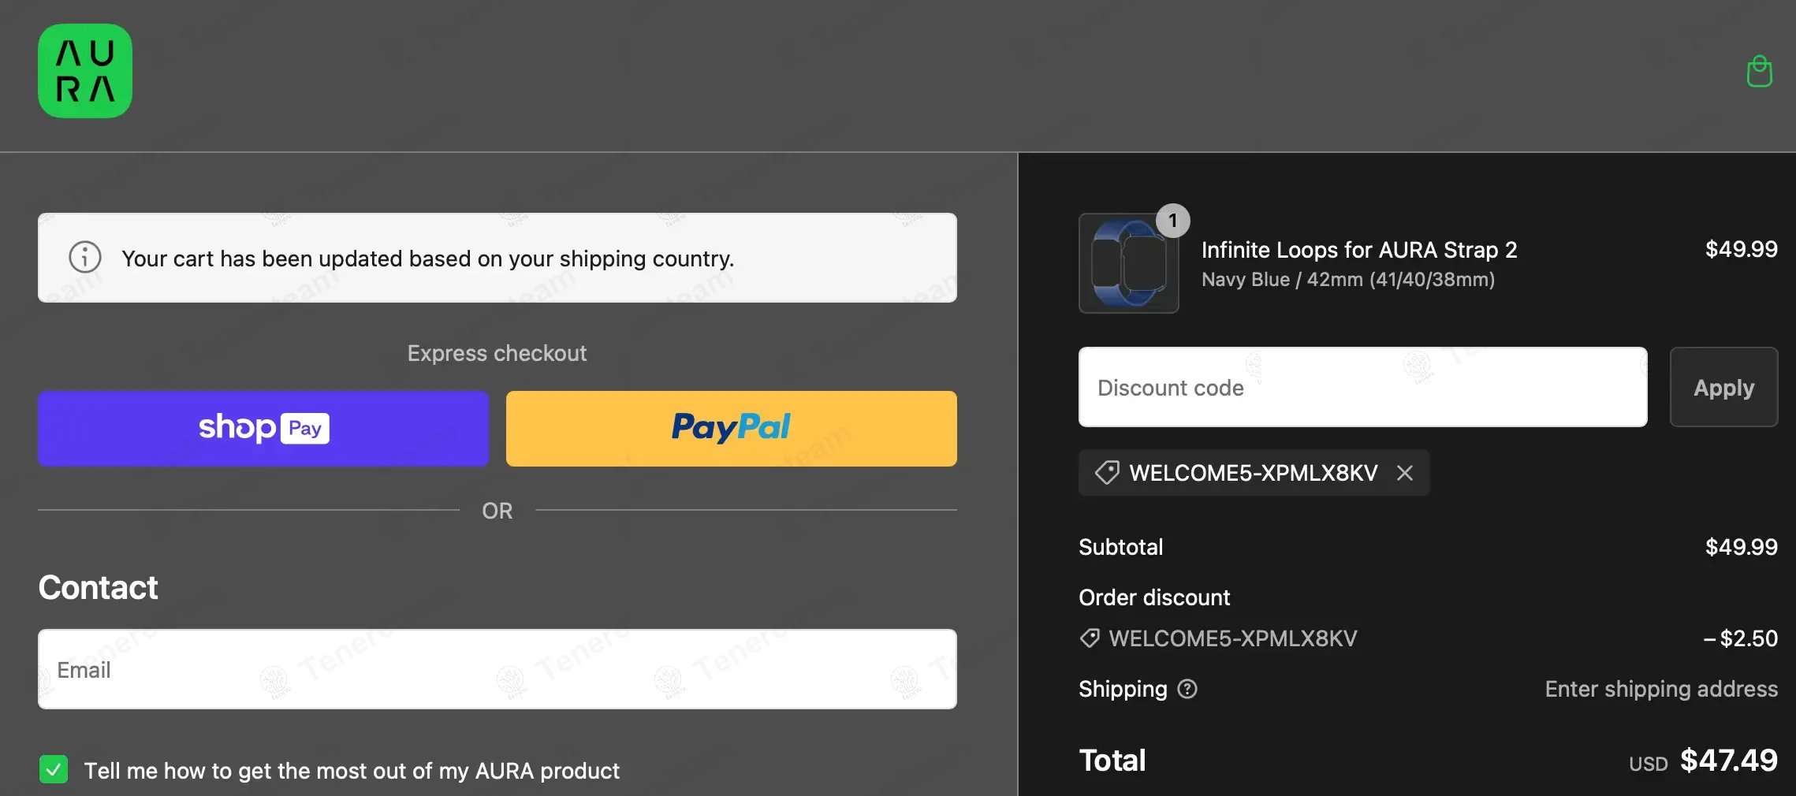
Task: Click the AURA logo icon
Action: click(85, 71)
